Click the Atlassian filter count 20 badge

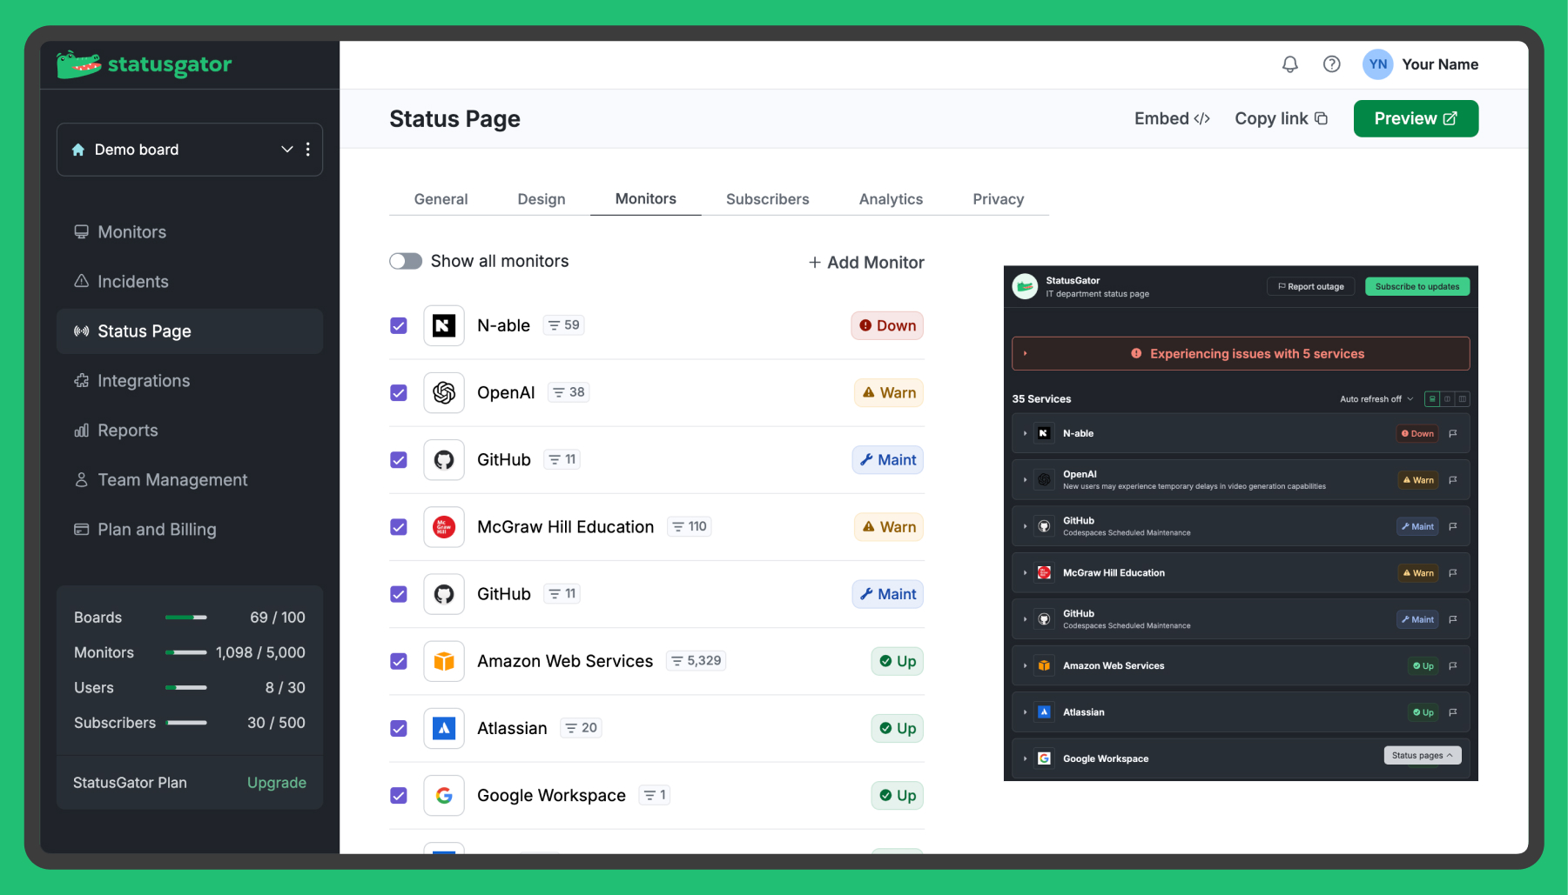coord(582,728)
